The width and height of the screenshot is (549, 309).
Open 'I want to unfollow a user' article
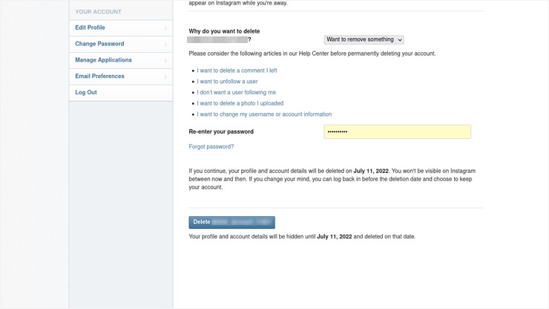point(227,82)
